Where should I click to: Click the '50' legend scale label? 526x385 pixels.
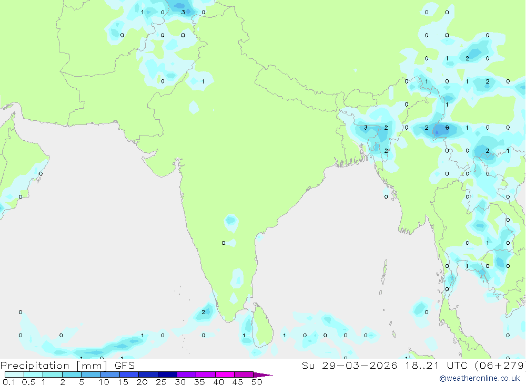point(257,382)
